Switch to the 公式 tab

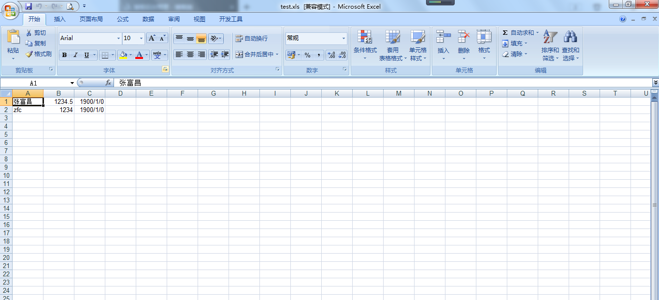123,19
